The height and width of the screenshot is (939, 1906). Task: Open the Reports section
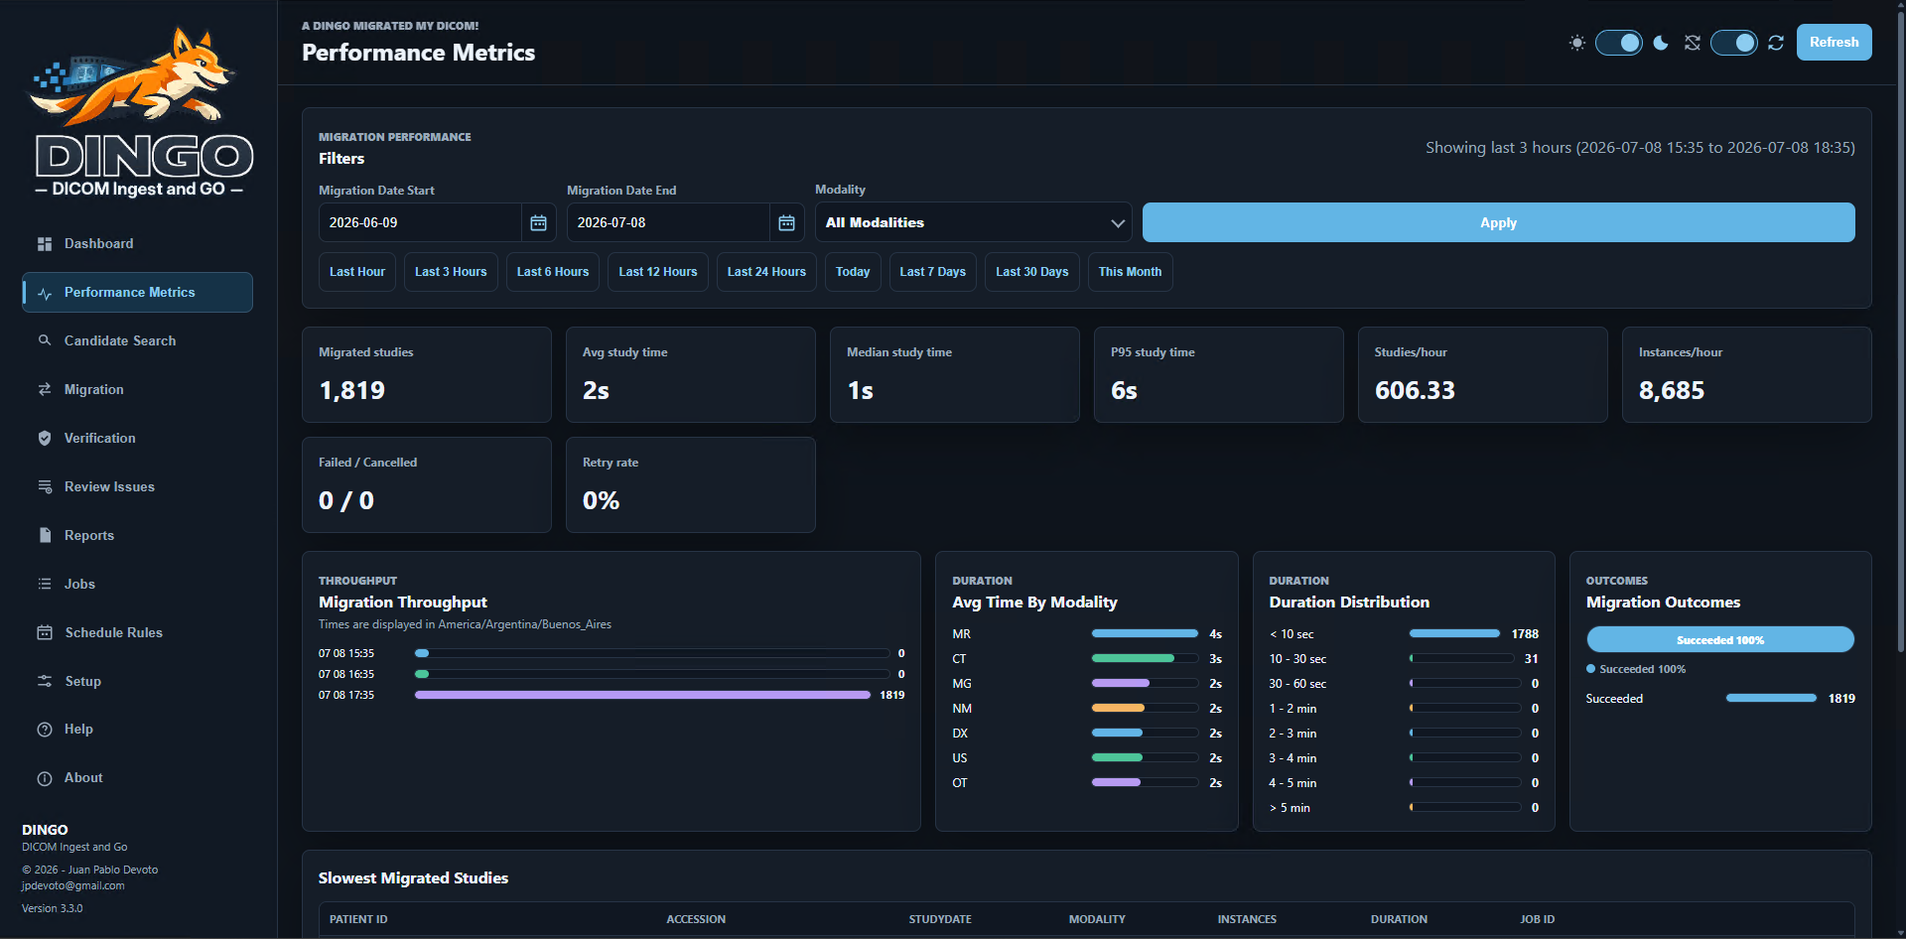137,535
